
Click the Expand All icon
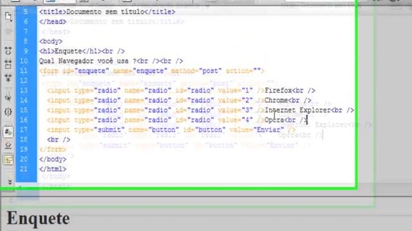(x=8, y=78)
